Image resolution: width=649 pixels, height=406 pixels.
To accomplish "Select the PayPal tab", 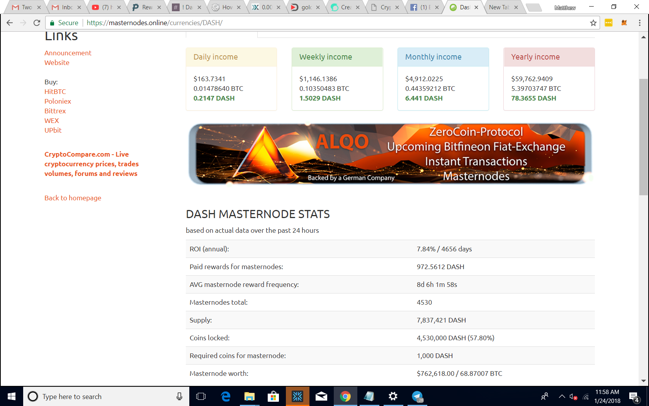I will point(146,7).
